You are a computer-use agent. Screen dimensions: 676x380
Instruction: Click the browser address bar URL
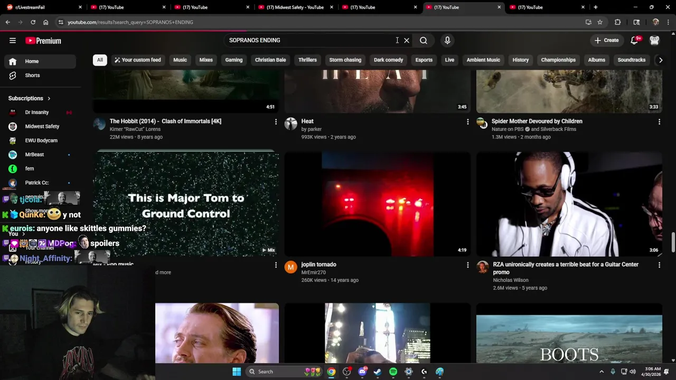[x=130, y=22]
